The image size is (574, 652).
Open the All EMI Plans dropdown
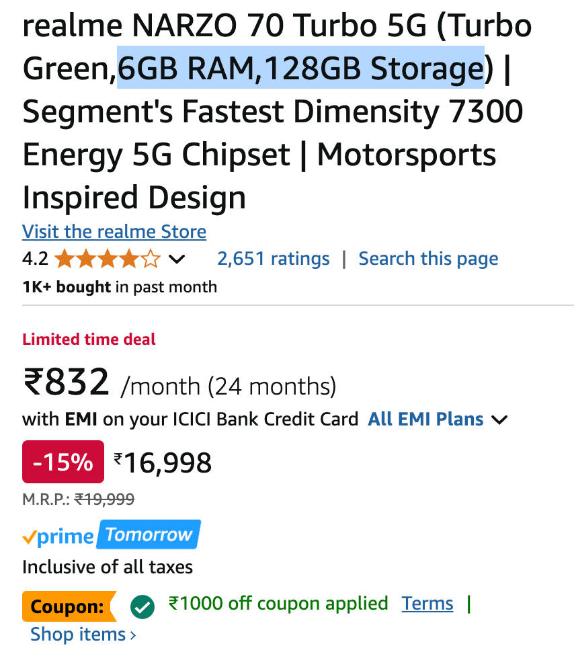426,419
